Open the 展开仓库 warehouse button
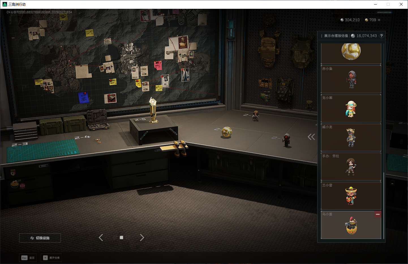Screen dimensions: 408x264 point(51,258)
